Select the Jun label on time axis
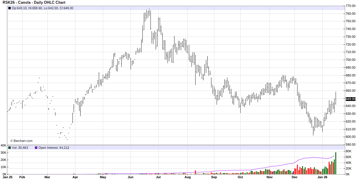This screenshot has height=186, width=357. click(130, 177)
